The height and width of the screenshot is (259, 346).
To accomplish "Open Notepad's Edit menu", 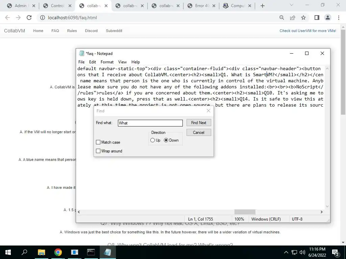I will (x=93, y=62).
